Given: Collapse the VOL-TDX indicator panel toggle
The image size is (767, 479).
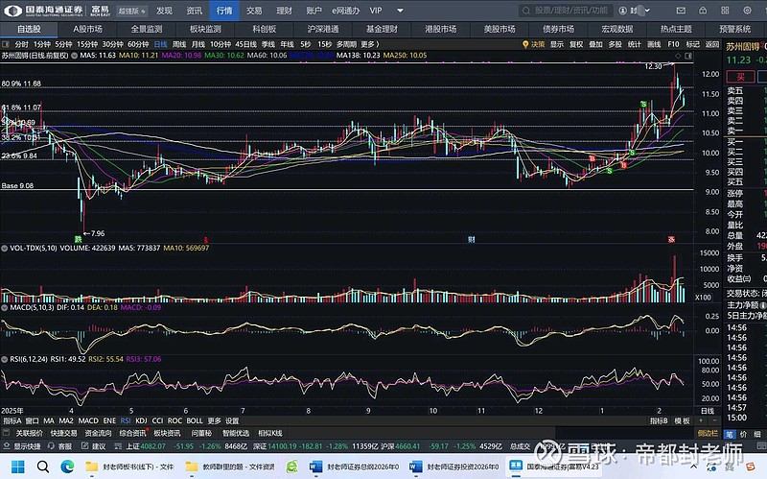Looking at the screenshot, I should 5,249.
